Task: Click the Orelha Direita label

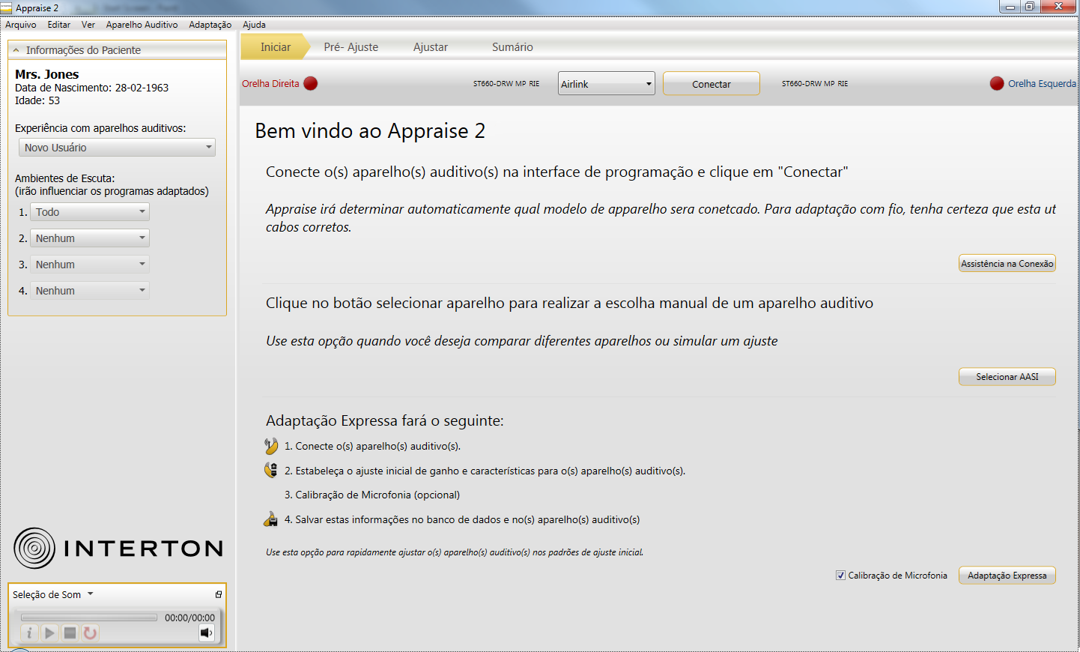Action: [x=270, y=83]
